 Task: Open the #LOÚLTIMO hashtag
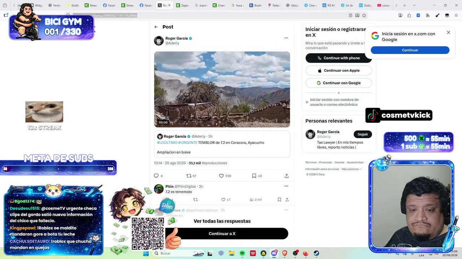coord(167,142)
